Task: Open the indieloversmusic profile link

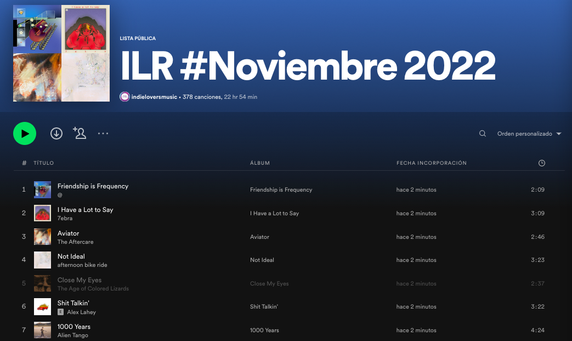Action: coord(154,97)
